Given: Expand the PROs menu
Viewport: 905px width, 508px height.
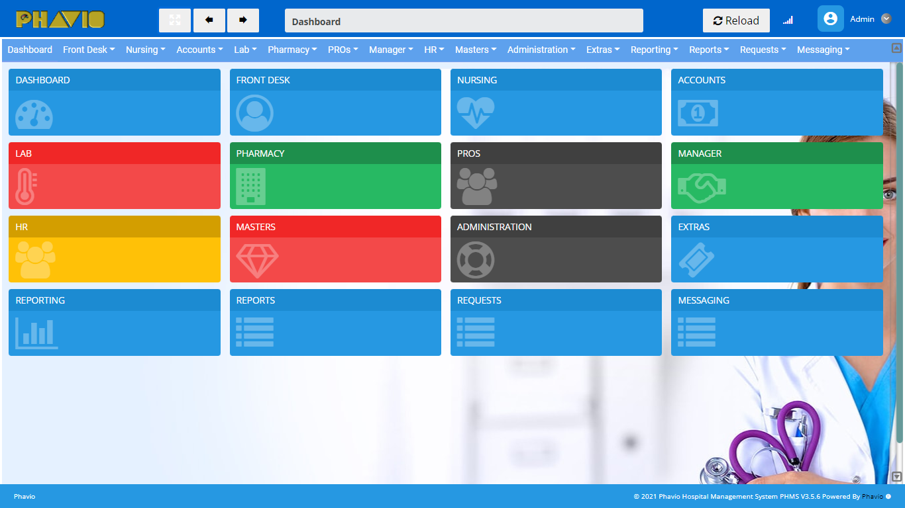Looking at the screenshot, I should tap(343, 50).
